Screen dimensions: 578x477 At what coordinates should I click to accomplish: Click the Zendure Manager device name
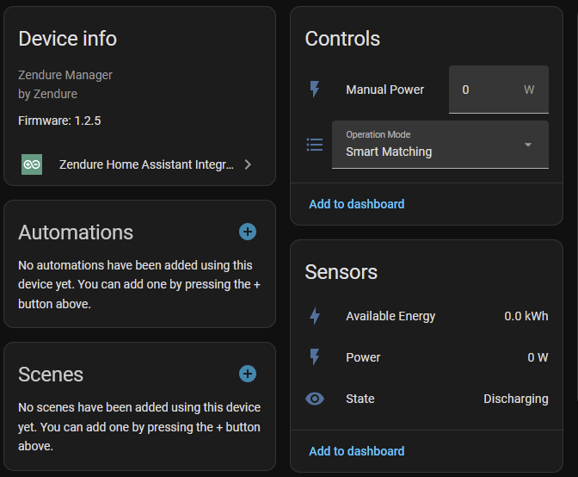(x=65, y=75)
